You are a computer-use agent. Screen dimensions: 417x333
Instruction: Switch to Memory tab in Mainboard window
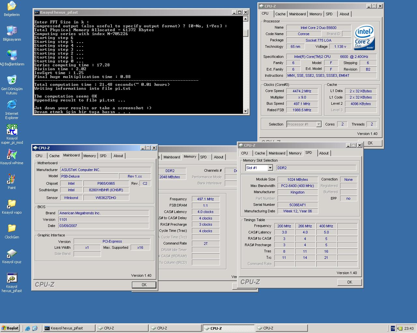point(90,156)
